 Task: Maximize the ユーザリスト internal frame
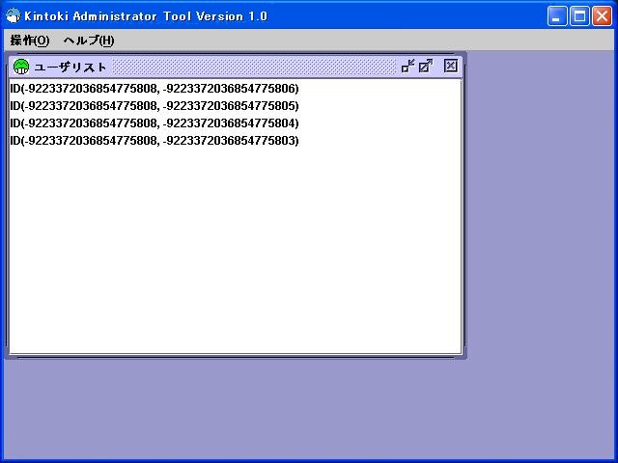coord(426,67)
